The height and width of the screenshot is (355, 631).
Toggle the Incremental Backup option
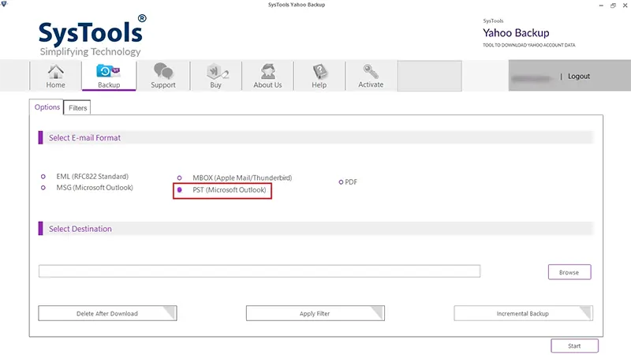point(523,313)
